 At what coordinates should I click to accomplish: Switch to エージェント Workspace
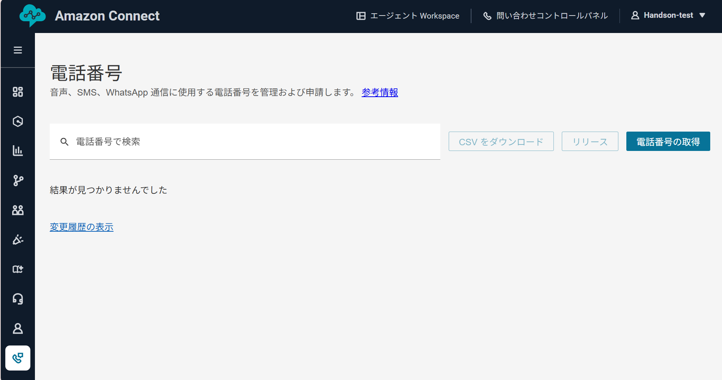coord(408,16)
